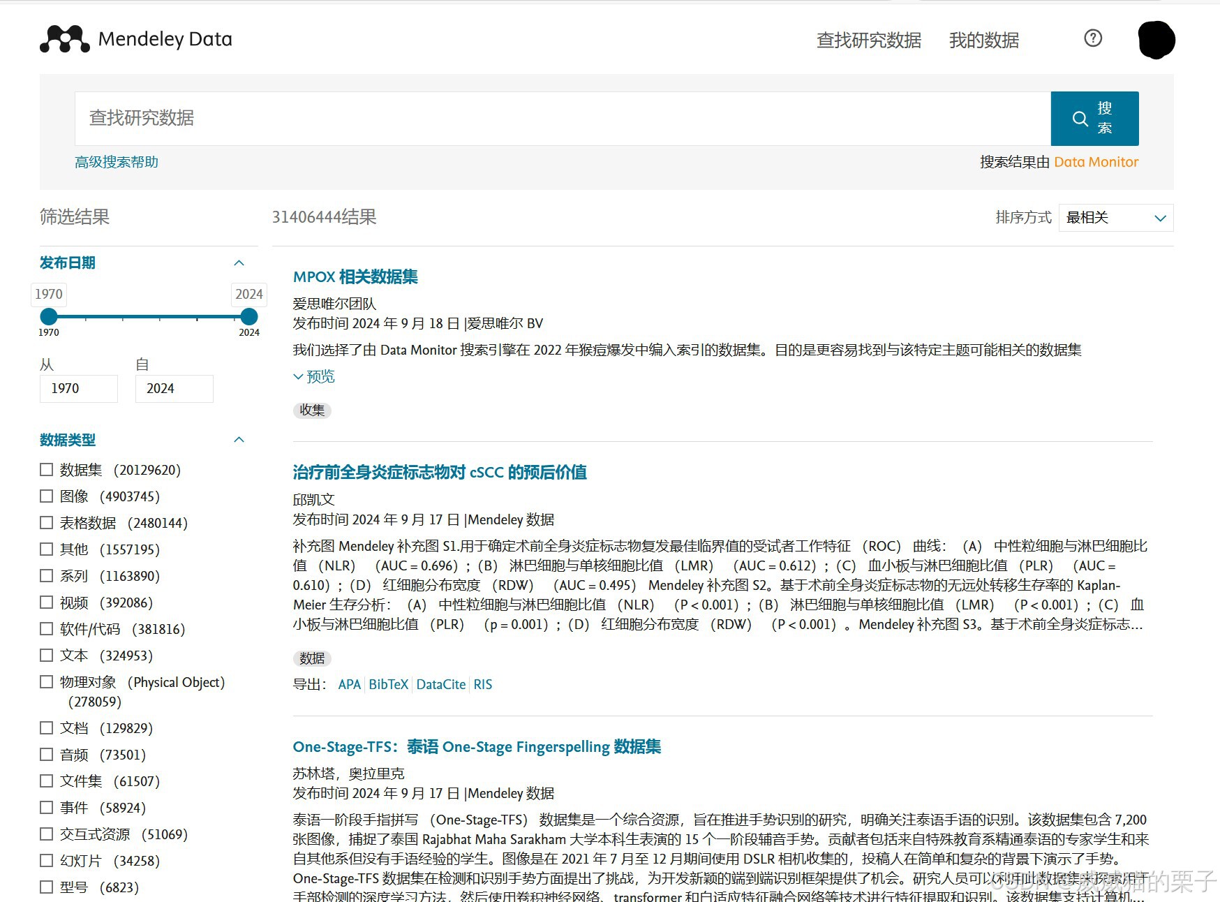Export citation as RIS
The width and height of the screenshot is (1220, 902).
click(x=482, y=685)
